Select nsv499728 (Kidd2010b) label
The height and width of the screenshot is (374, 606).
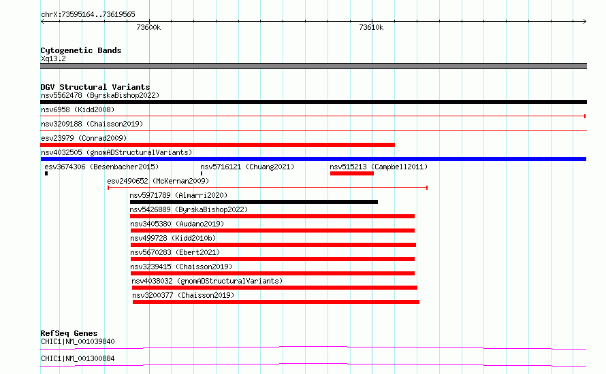pos(173,238)
